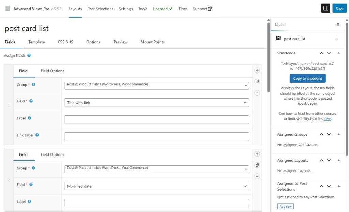This screenshot has height=212, width=349.
Task: Open the Group dropdown in field row 1
Action: click(157, 85)
